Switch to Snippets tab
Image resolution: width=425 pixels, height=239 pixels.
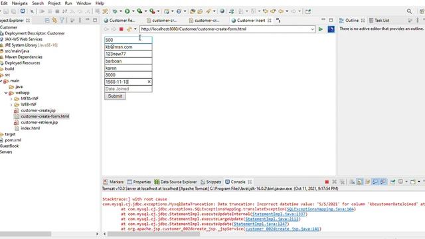click(x=211, y=182)
